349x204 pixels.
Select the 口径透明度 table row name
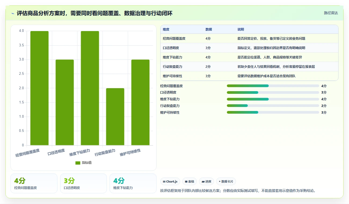click(171, 48)
